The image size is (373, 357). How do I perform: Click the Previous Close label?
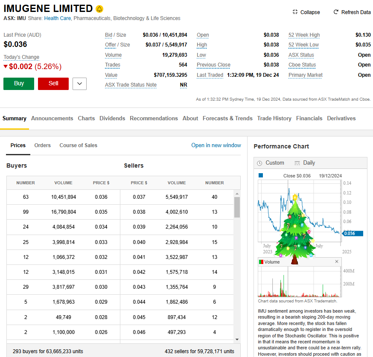[x=214, y=65]
